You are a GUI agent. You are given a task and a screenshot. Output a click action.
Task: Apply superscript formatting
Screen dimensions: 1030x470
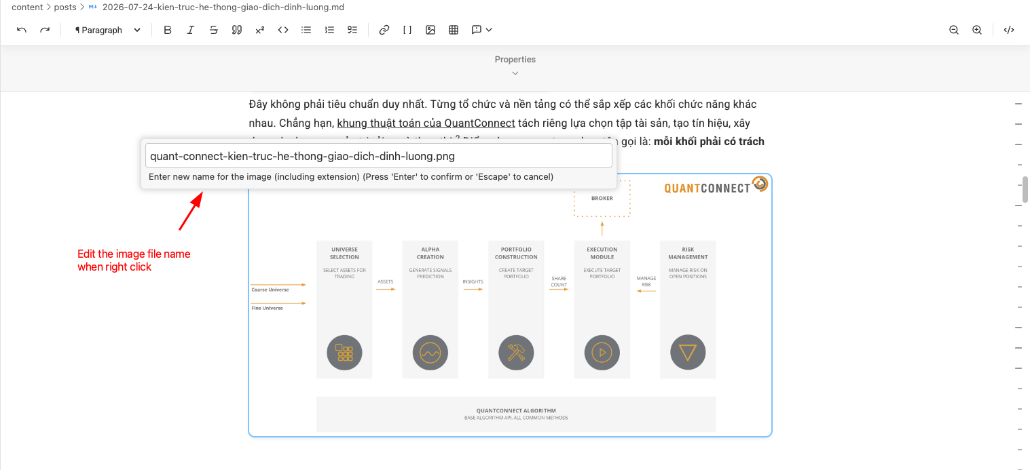click(260, 30)
